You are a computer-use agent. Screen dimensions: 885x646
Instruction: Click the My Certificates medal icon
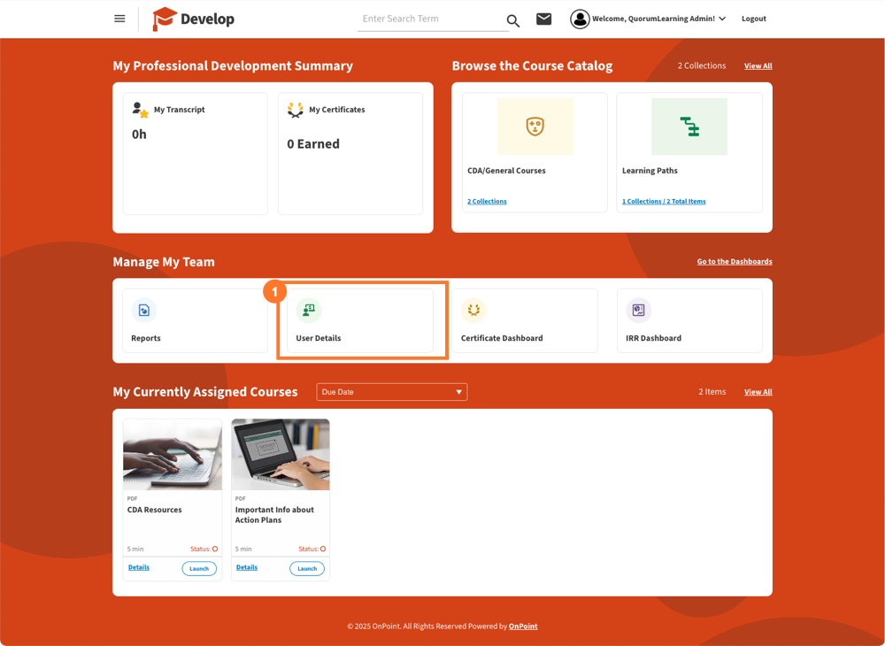point(296,110)
